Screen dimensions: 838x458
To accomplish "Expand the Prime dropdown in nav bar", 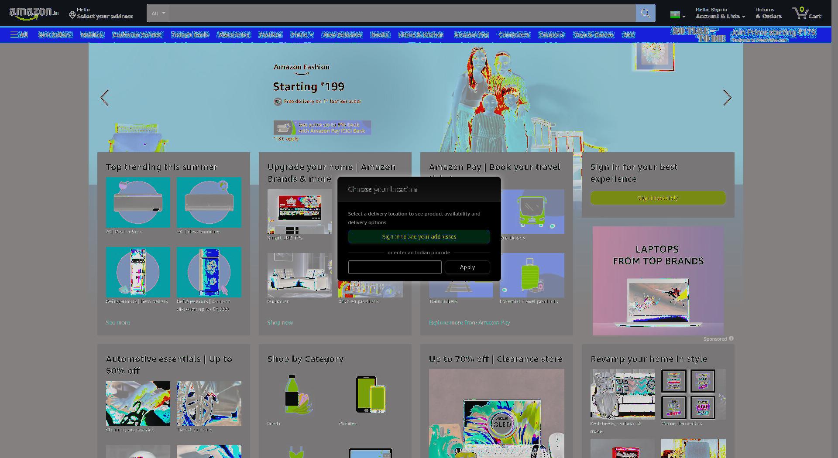I will point(302,34).
